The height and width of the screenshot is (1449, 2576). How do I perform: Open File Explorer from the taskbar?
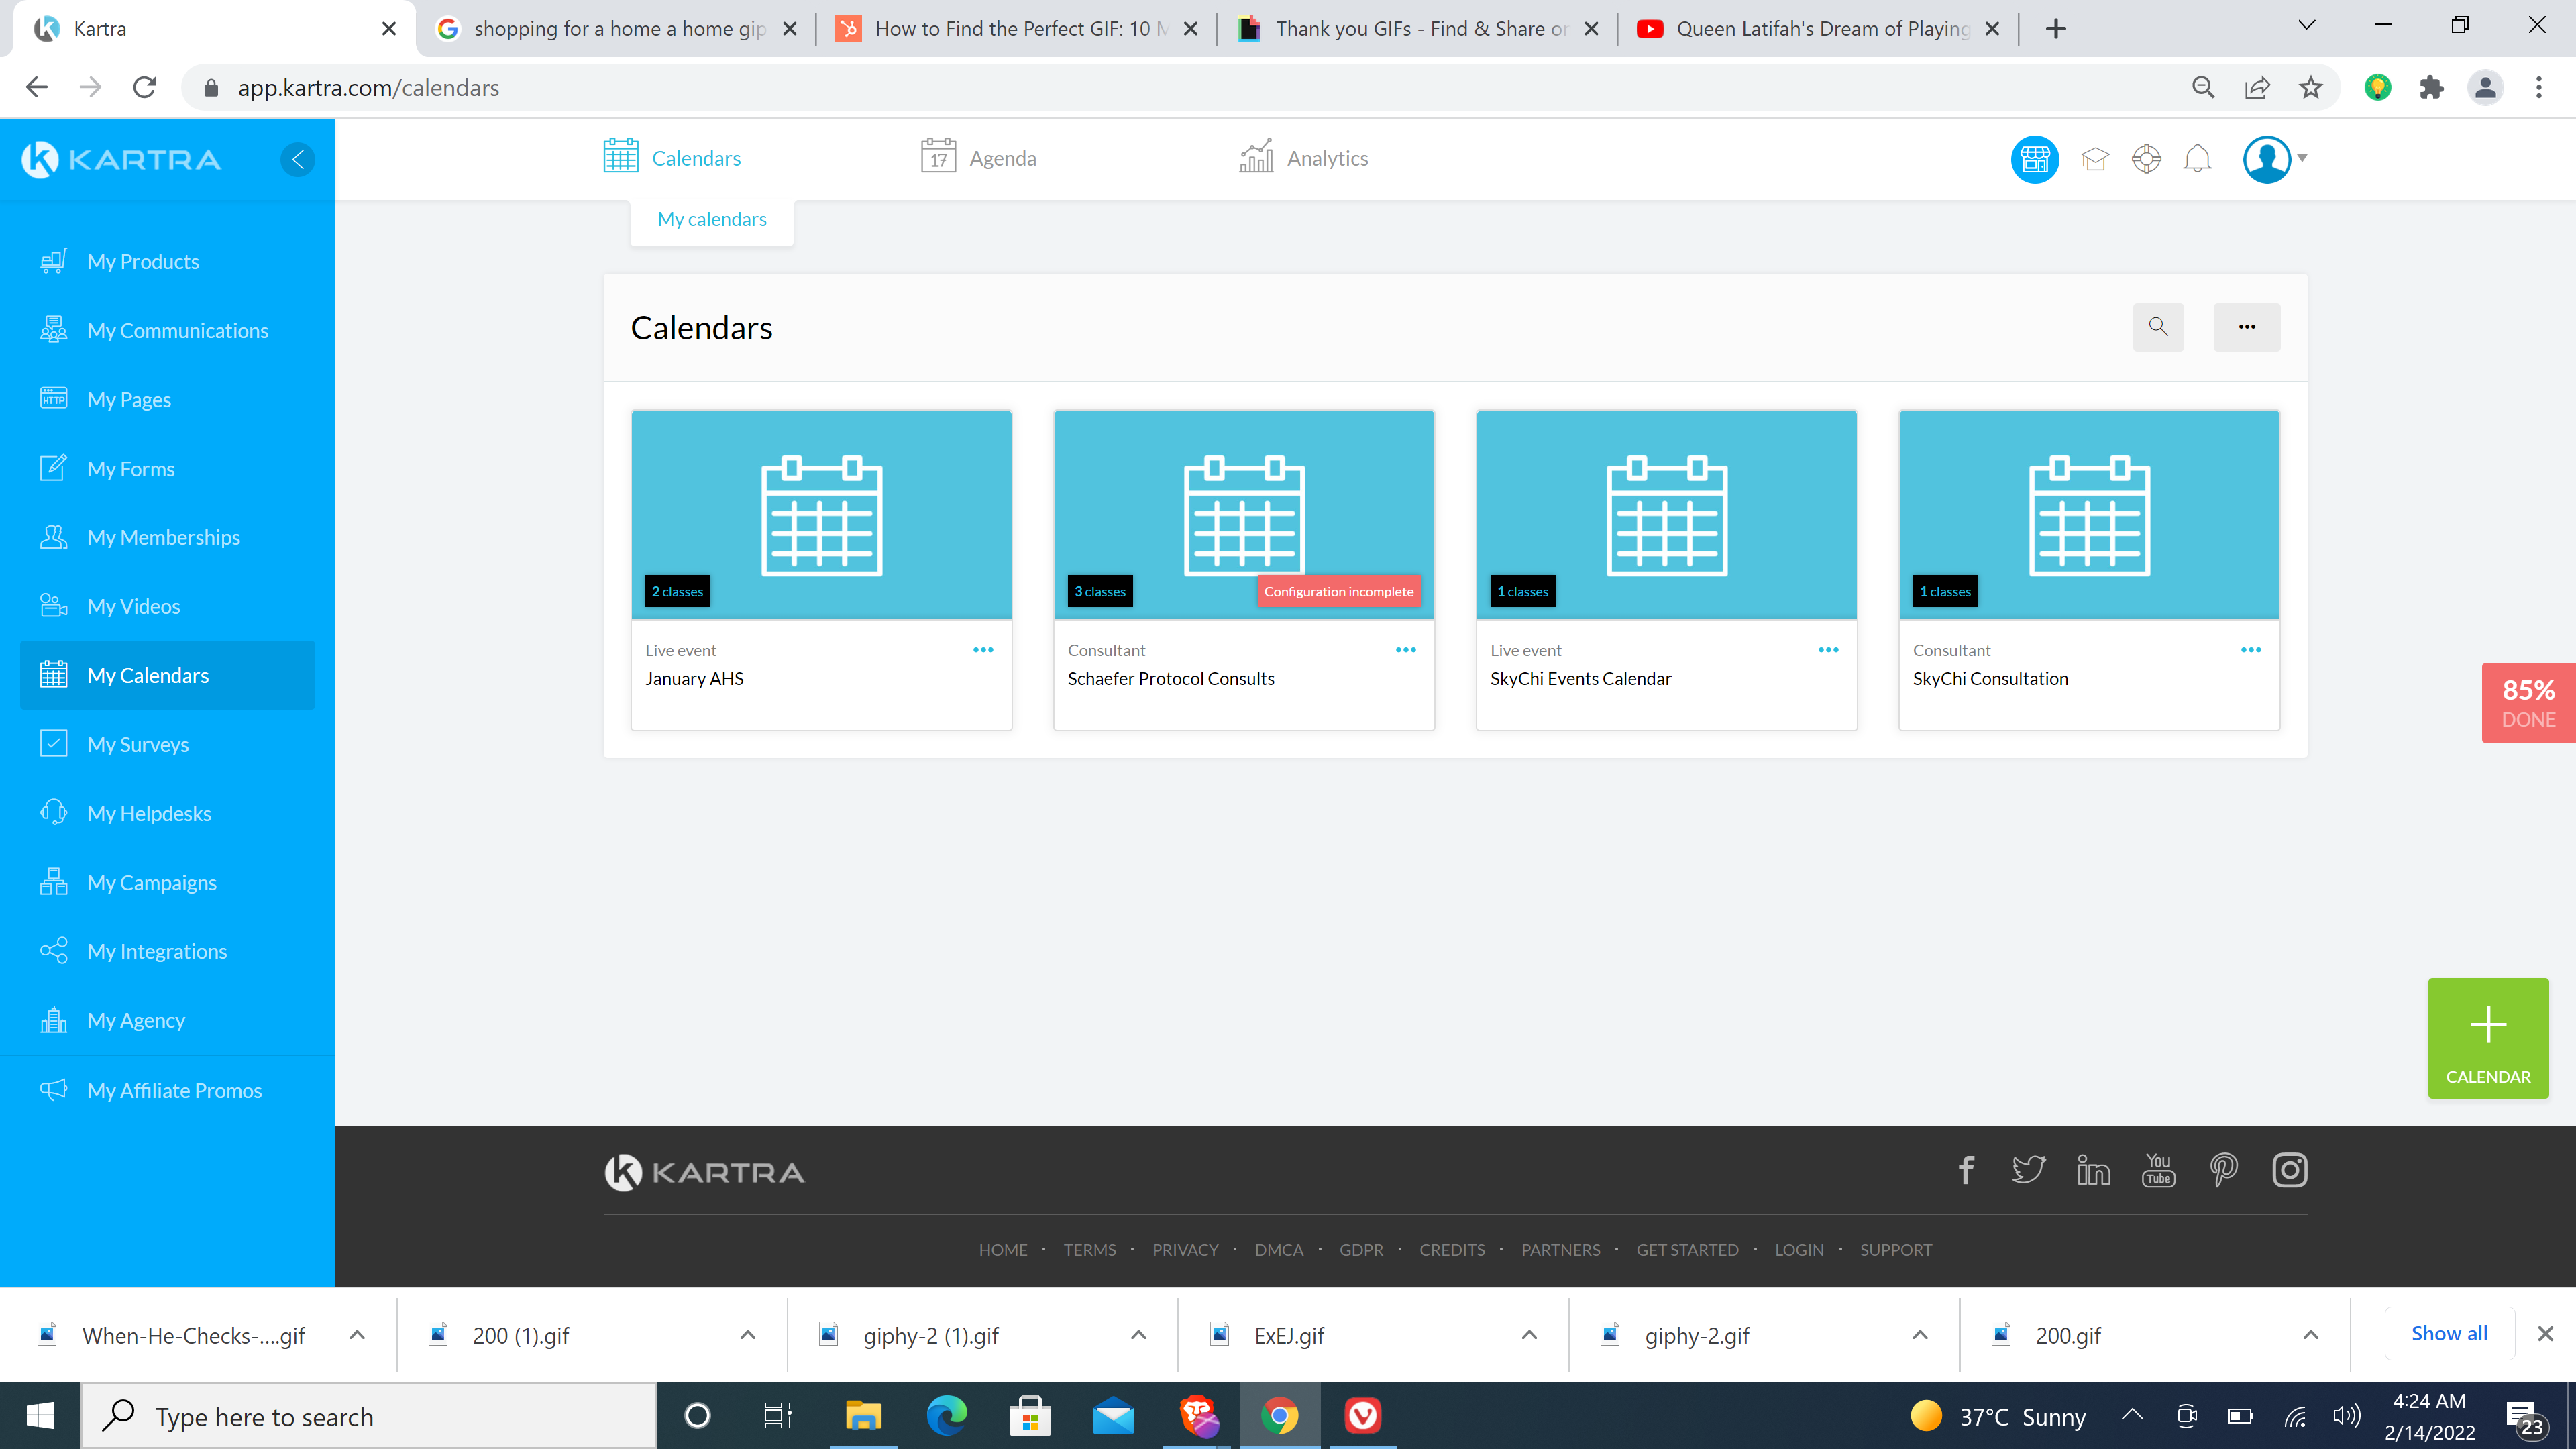click(862, 1416)
